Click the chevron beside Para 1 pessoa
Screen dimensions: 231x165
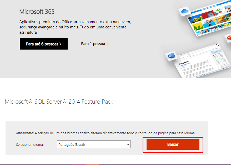tap(107, 44)
